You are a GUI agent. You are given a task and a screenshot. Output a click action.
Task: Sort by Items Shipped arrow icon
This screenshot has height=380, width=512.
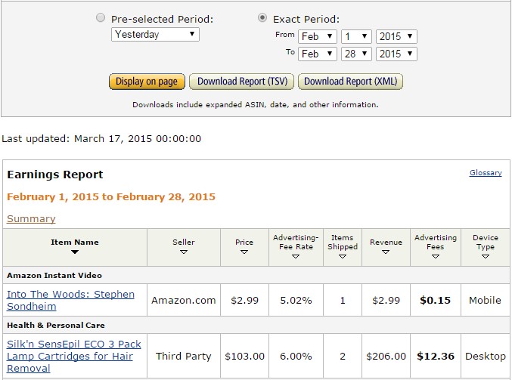pyautogui.click(x=343, y=256)
